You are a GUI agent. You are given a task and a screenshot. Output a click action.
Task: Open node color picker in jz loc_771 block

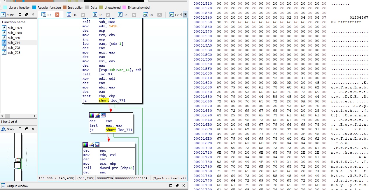(92, 115)
